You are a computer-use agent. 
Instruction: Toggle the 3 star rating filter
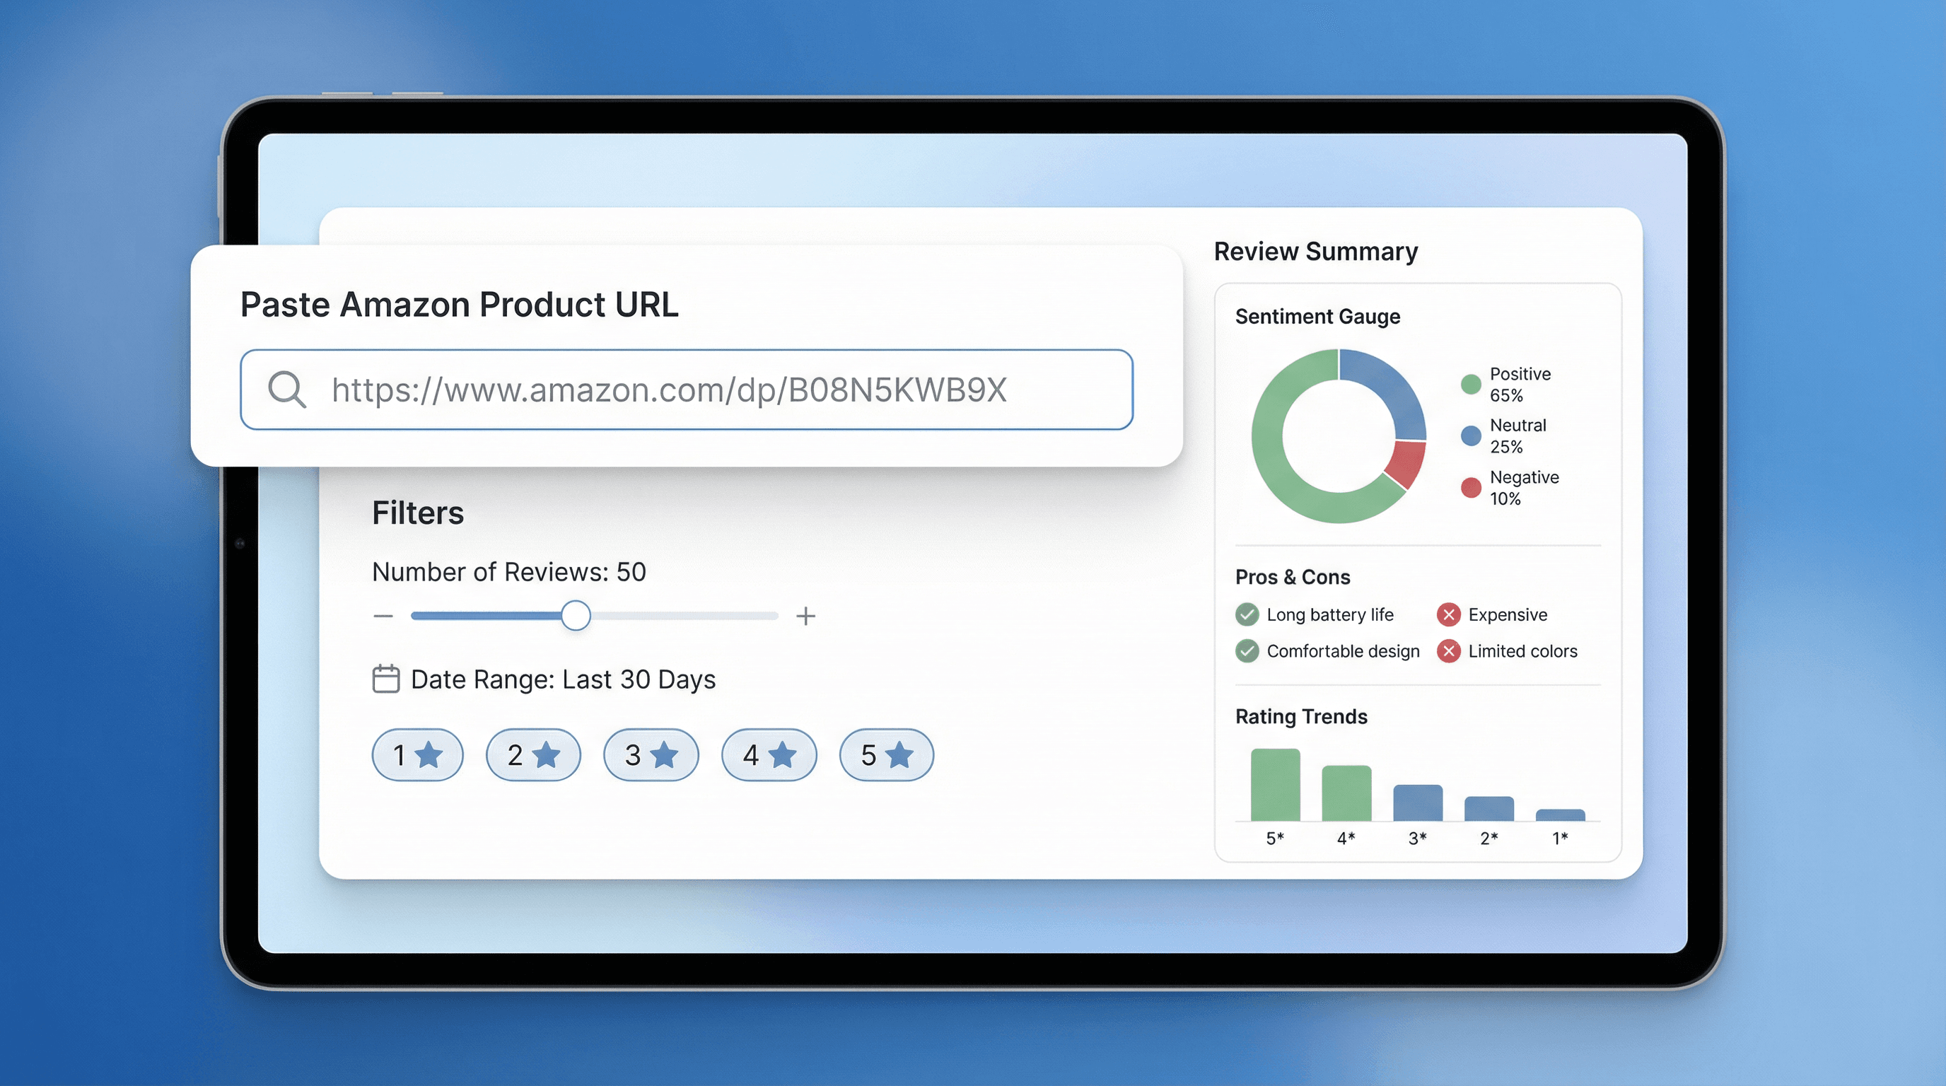tap(651, 754)
